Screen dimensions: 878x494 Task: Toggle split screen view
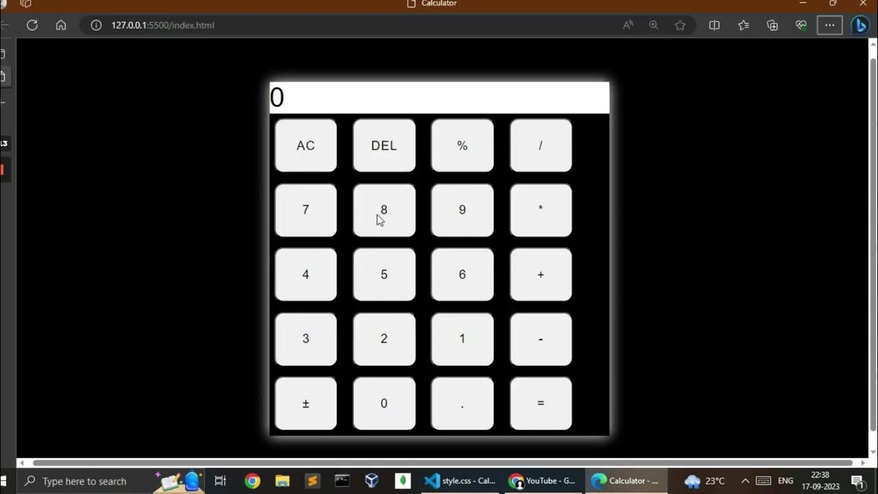click(x=714, y=25)
